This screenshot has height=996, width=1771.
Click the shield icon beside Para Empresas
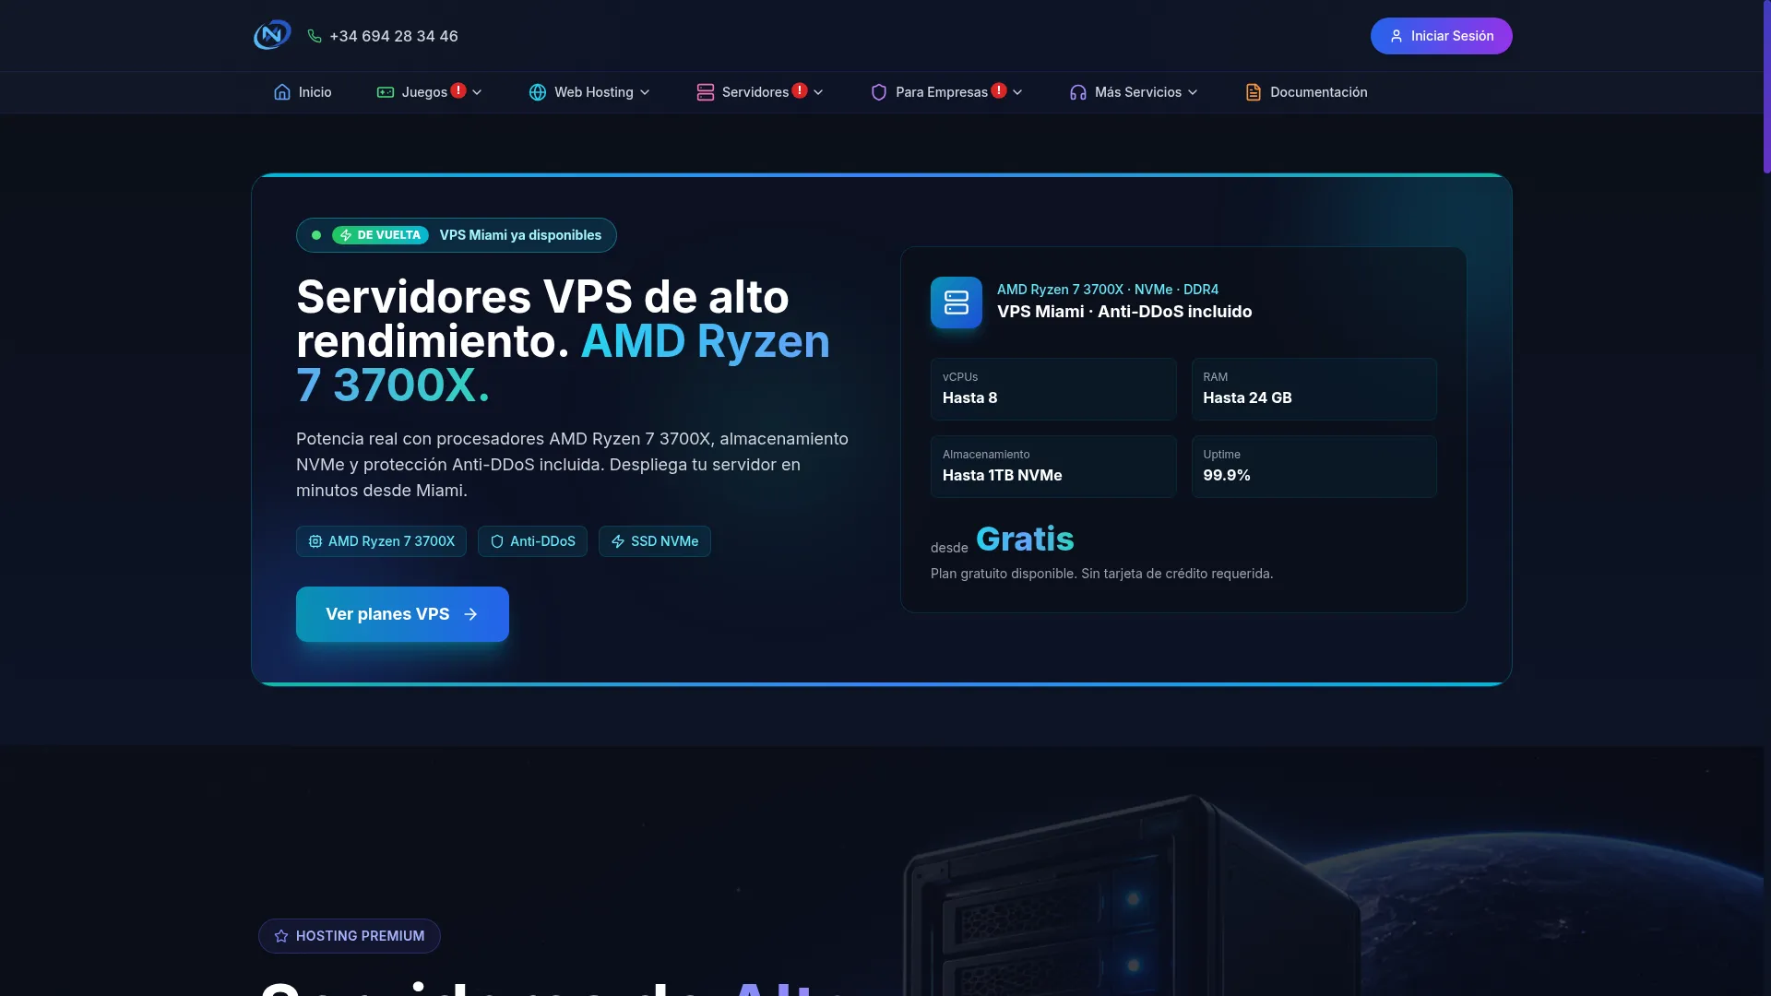(x=879, y=92)
